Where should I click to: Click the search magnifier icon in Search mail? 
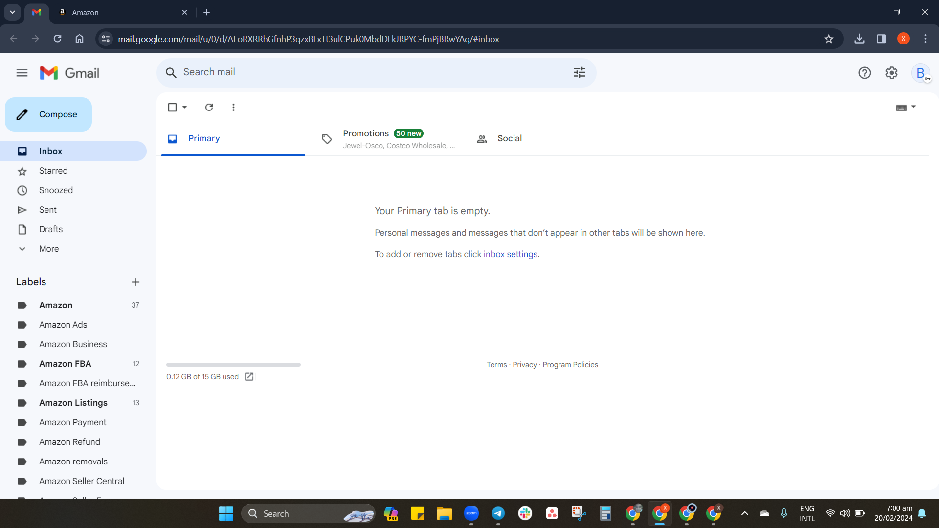coord(171,73)
